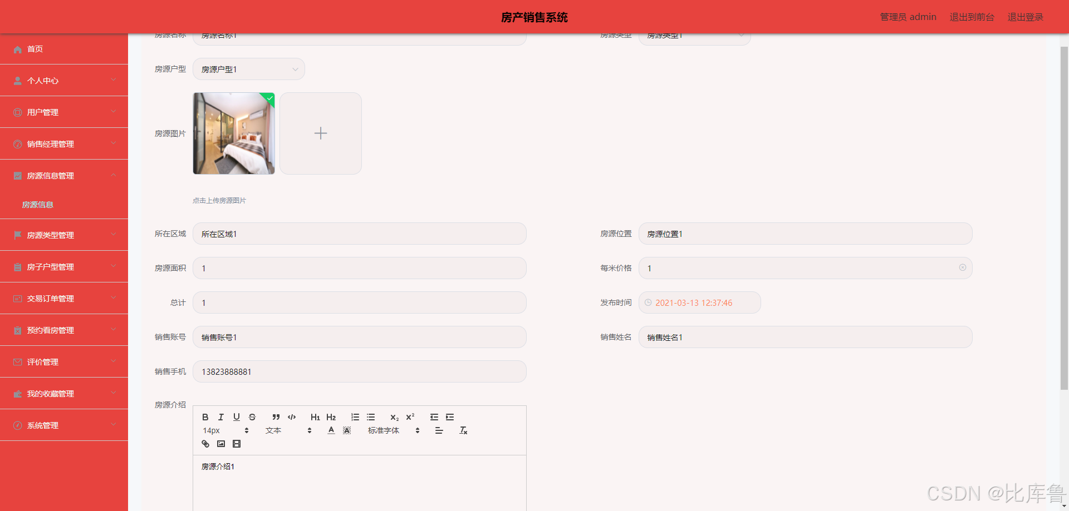Expand 预约看房管理 sidebar menu

point(64,330)
